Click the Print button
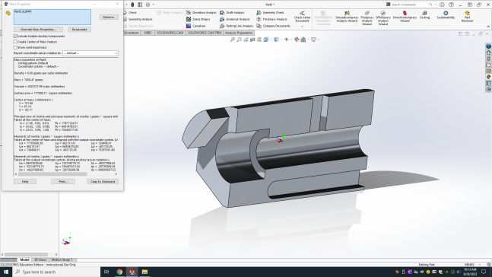The image size is (492, 277). click(x=63, y=182)
